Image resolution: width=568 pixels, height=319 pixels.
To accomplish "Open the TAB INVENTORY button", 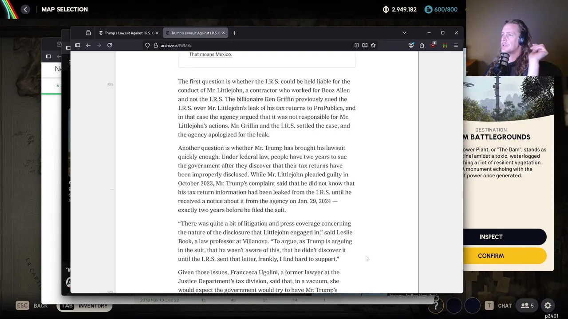I will (x=84, y=306).
